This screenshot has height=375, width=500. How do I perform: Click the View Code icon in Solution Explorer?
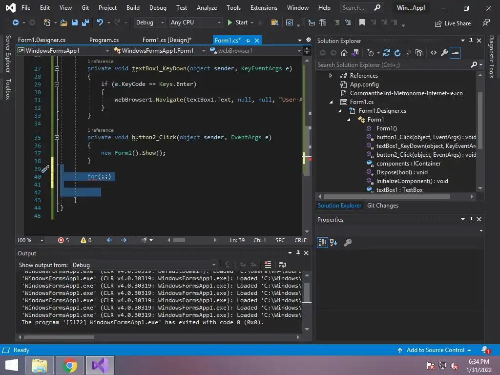coord(433,53)
